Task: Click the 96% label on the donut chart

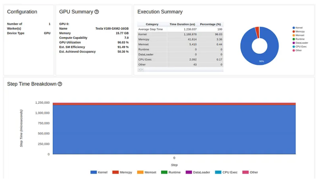Action: [261, 61]
